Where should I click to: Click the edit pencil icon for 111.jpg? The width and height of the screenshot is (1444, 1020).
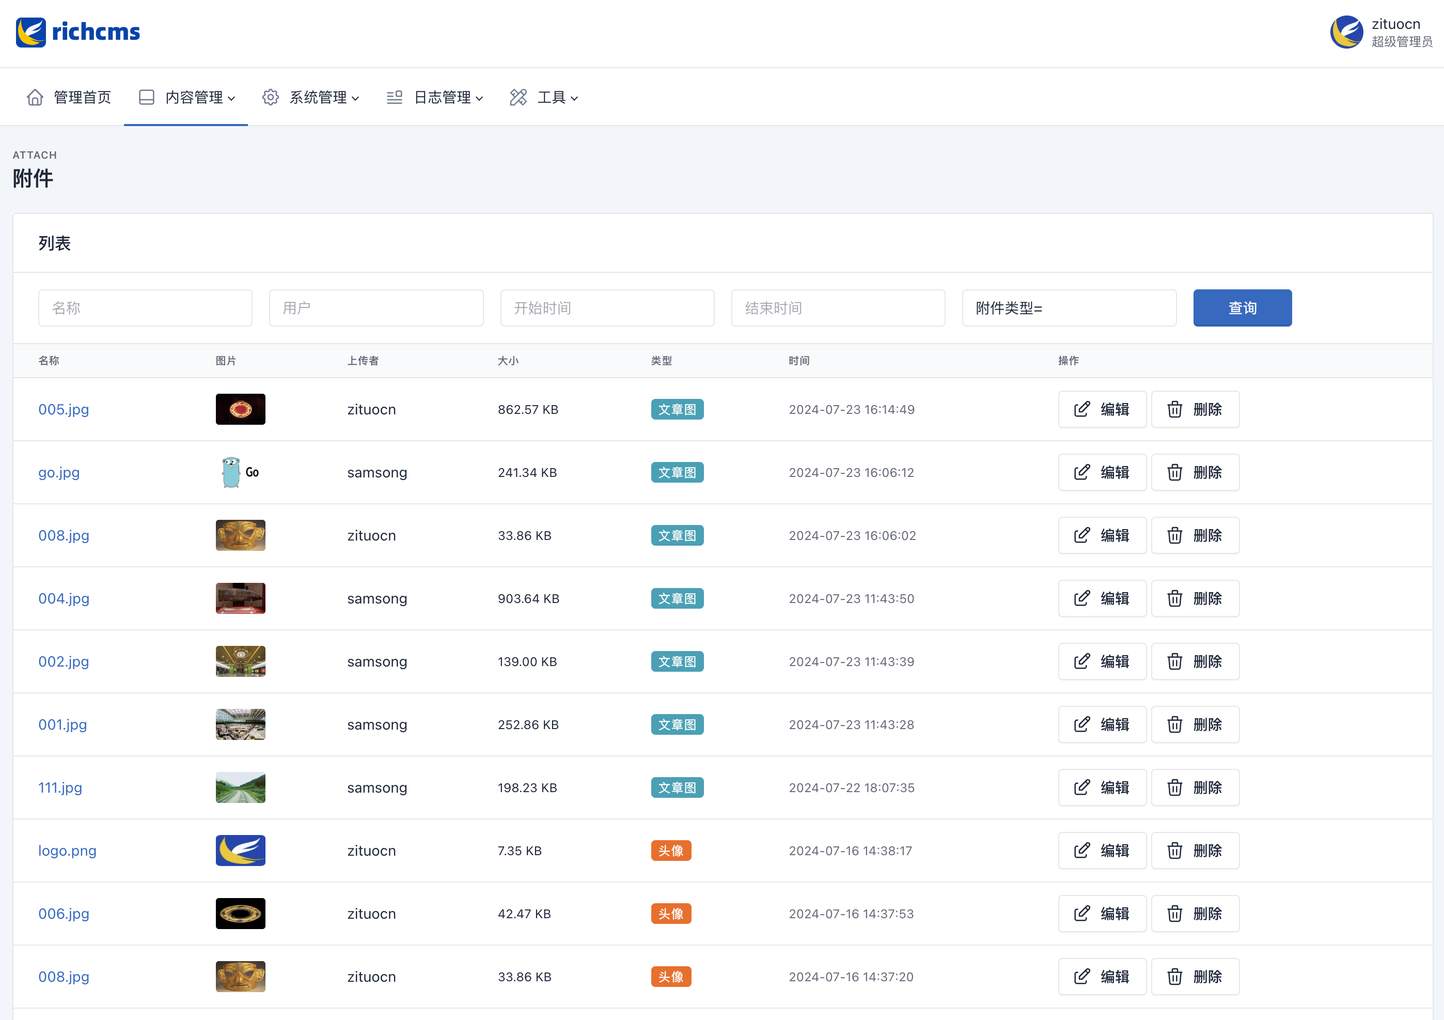click(1082, 787)
